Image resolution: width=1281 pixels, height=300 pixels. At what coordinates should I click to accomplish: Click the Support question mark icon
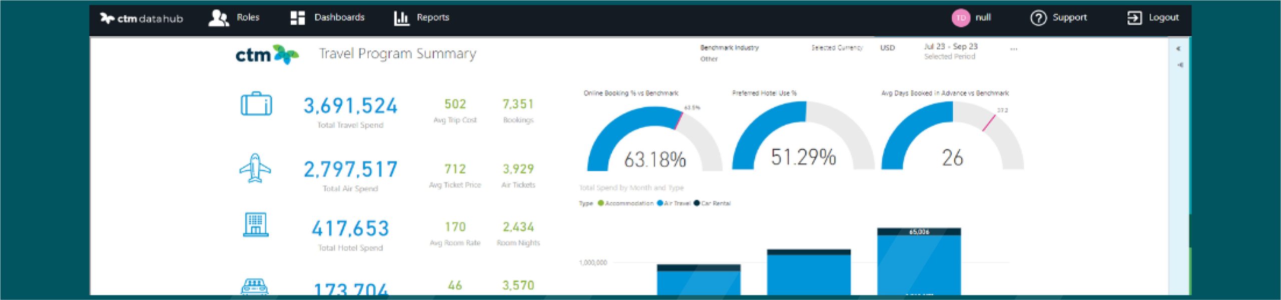tap(1038, 18)
